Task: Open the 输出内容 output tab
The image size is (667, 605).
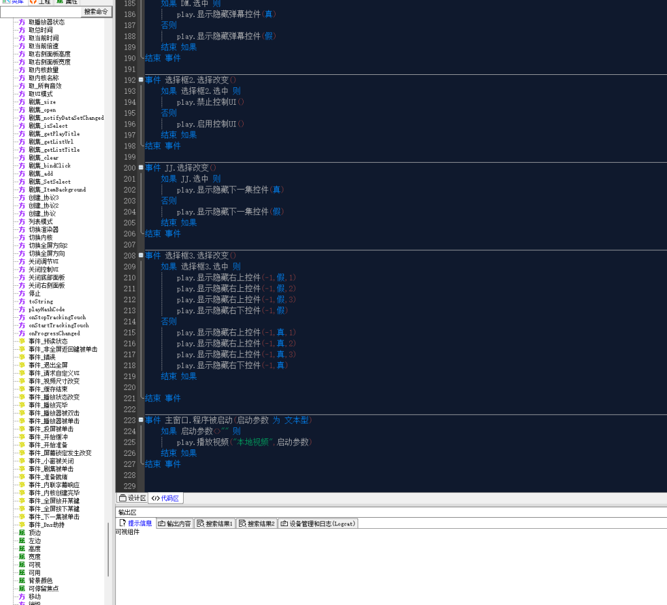Action: coord(175,524)
